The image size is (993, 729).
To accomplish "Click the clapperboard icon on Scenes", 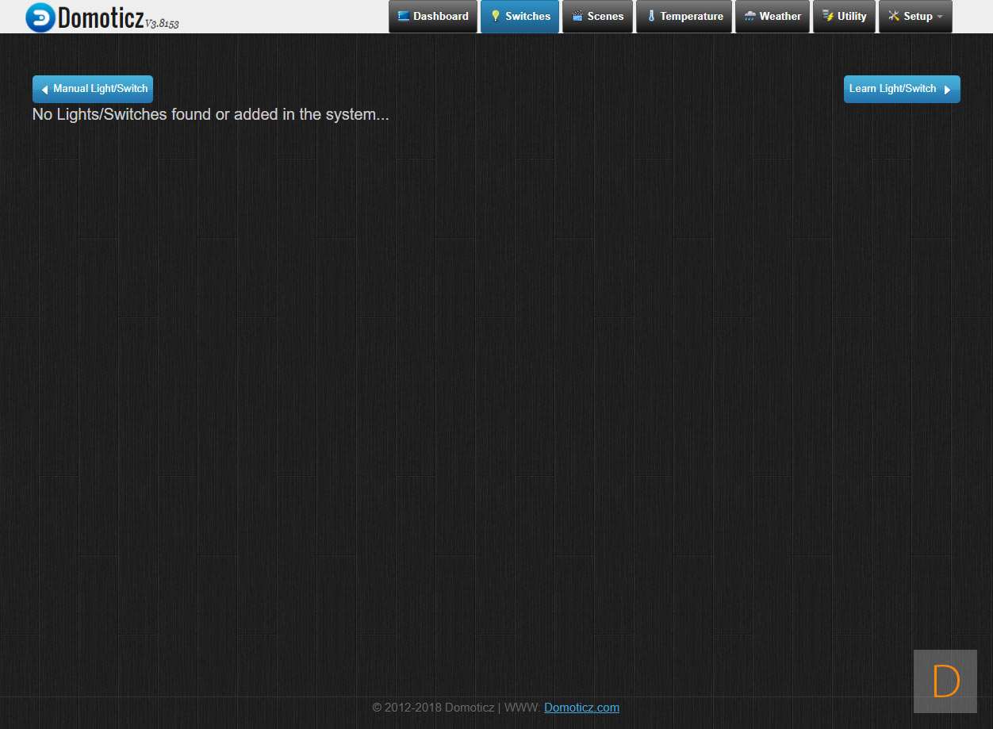I will pos(577,16).
